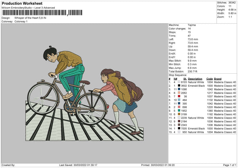Click the light blue swatch in stop row 6
Image resolution: width=238 pixels, height=168 pixels.
[179, 100]
